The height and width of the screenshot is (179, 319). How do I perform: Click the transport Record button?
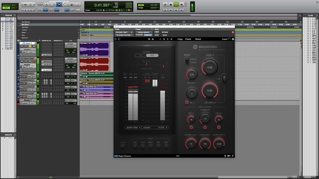[x=182, y=5]
